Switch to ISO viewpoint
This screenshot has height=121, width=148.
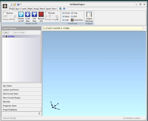pos(74,17)
